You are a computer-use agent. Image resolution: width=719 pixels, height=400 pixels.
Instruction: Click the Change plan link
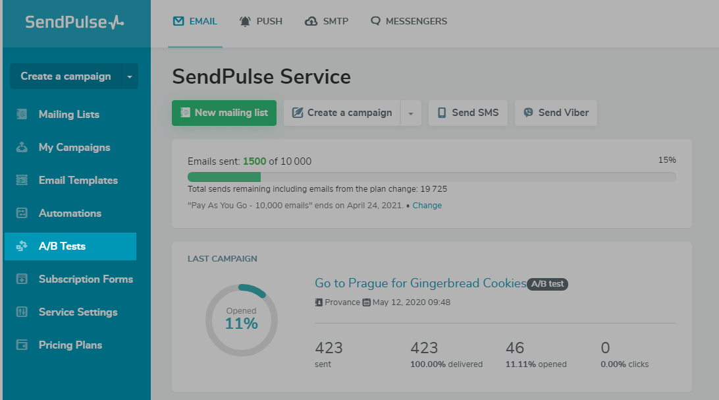[x=427, y=206]
